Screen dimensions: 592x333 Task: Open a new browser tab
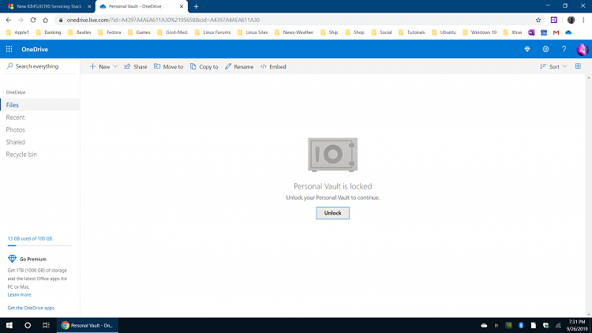pyautogui.click(x=196, y=6)
